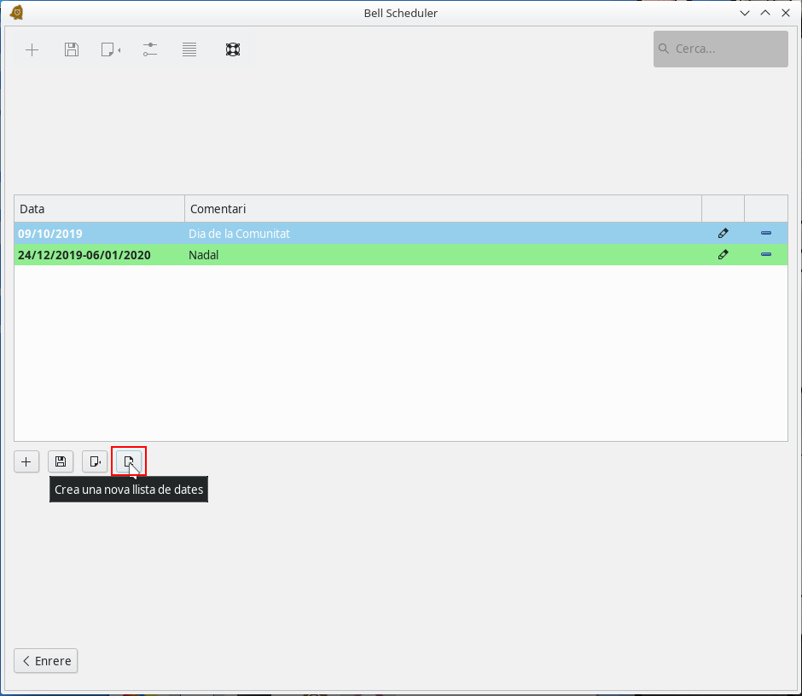
Task: Open settings via the sliders icon
Action: coord(150,49)
